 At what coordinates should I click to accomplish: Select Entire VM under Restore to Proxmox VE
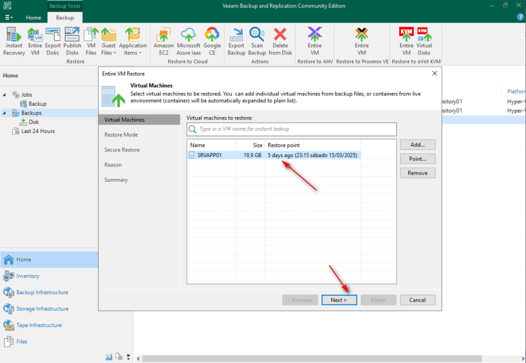tap(361, 41)
